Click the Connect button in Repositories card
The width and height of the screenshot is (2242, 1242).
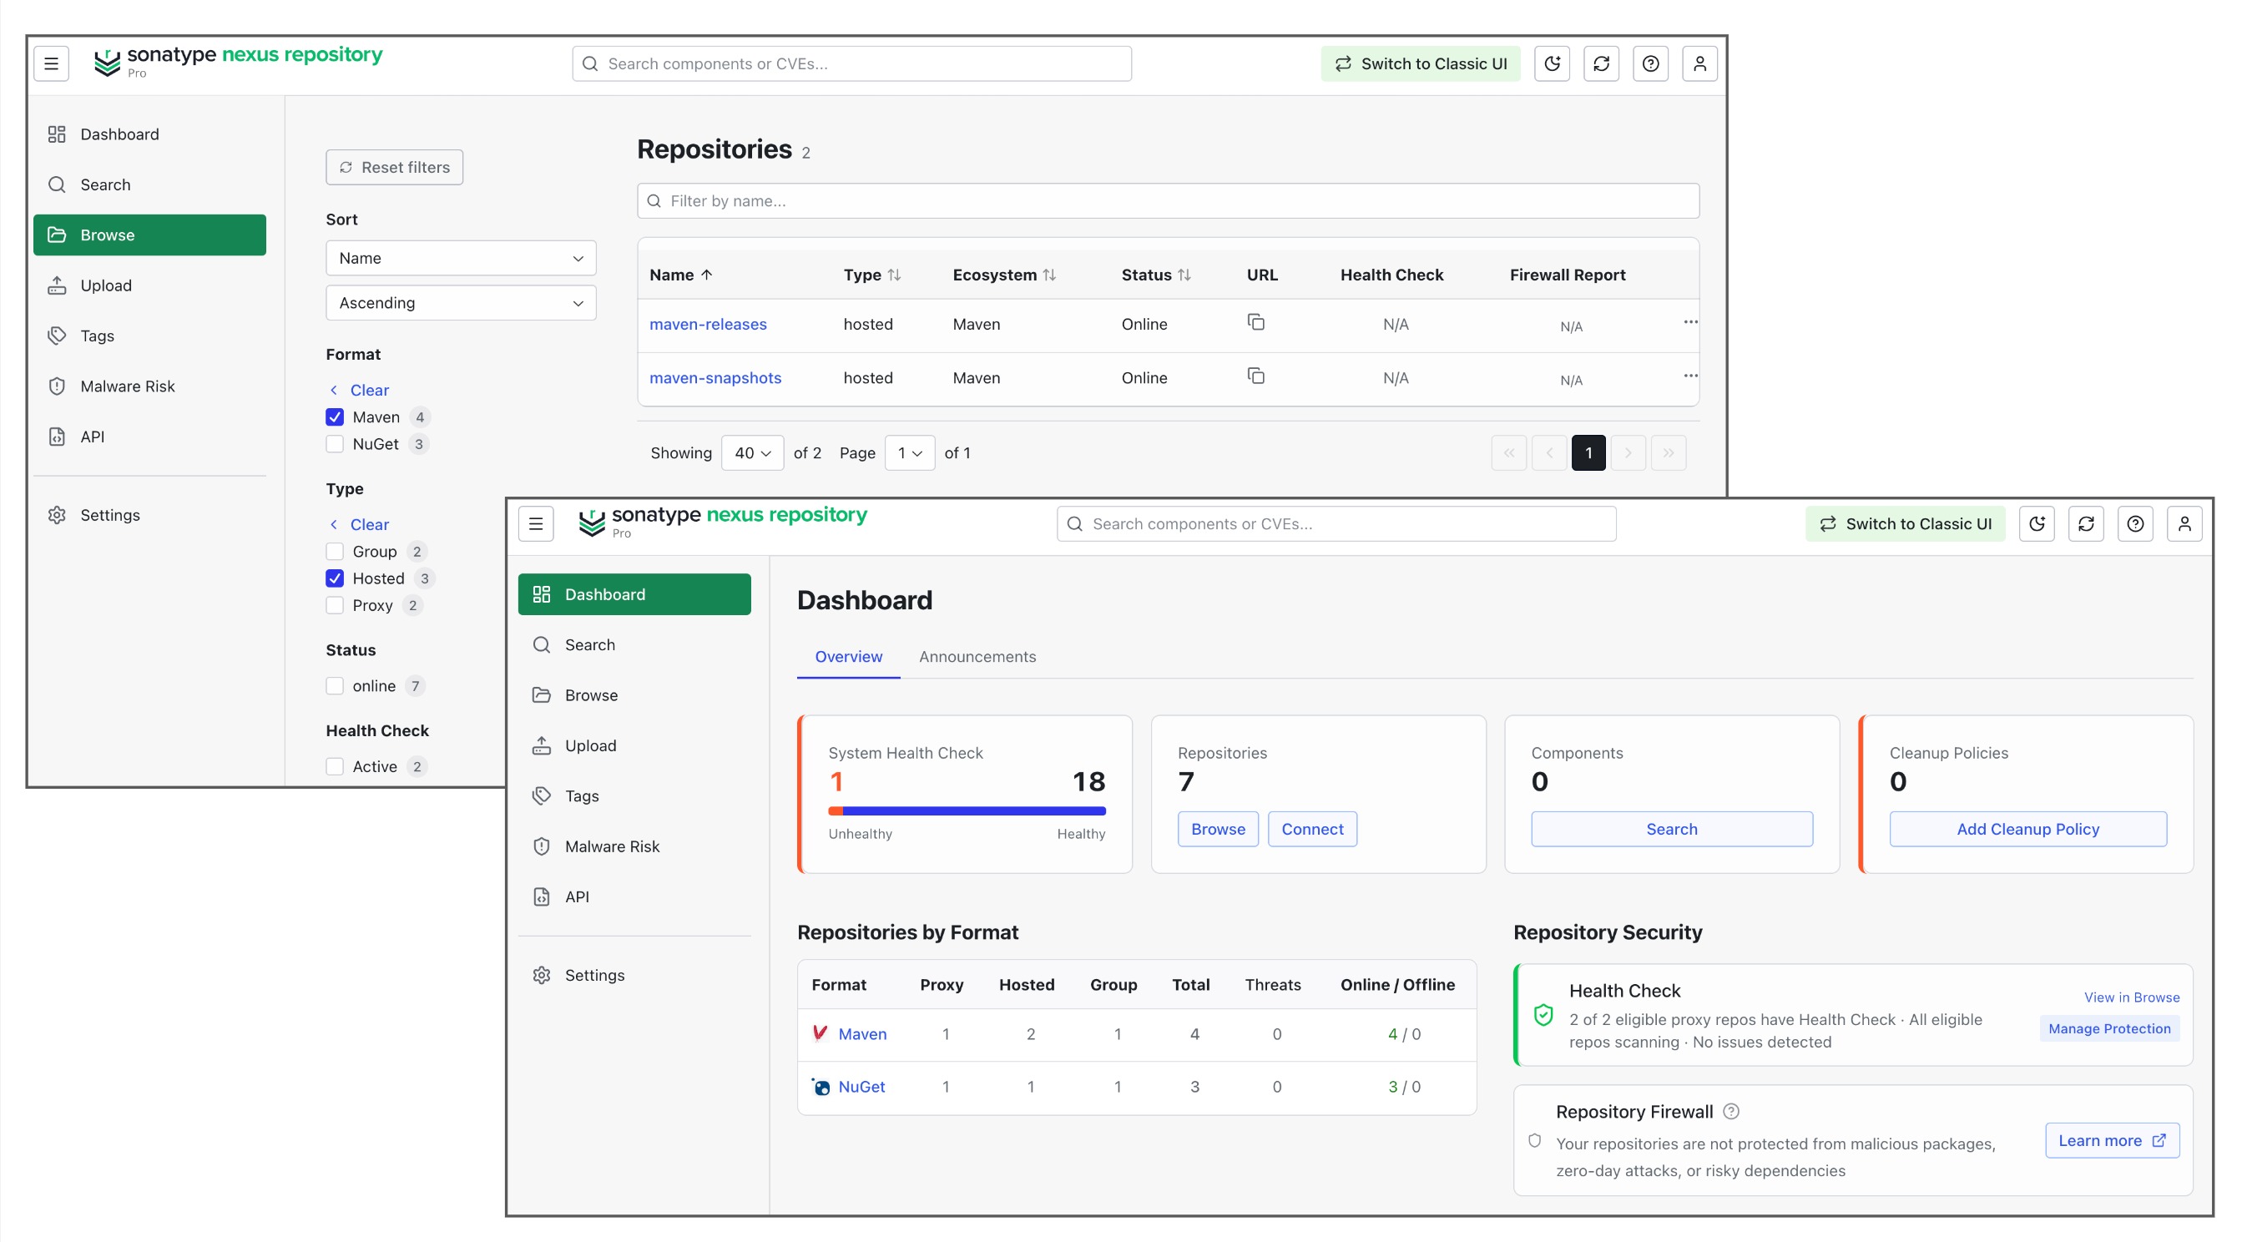1312,829
